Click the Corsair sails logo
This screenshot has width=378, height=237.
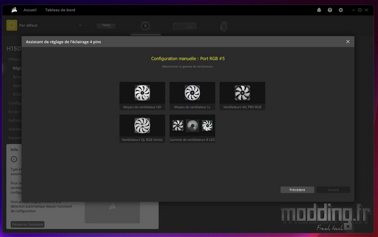(14, 10)
